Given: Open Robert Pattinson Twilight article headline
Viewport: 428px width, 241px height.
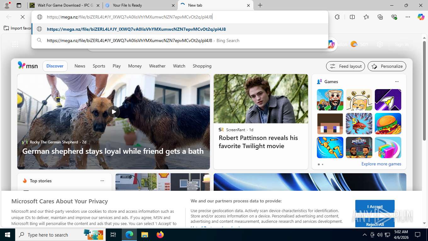Looking at the screenshot, I should 258,142.
